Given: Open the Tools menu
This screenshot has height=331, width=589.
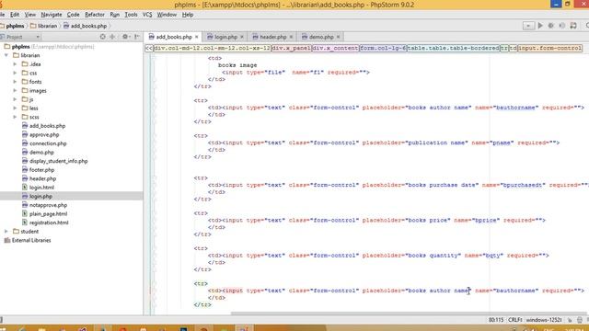Looking at the screenshot, I should click(131, 15).
